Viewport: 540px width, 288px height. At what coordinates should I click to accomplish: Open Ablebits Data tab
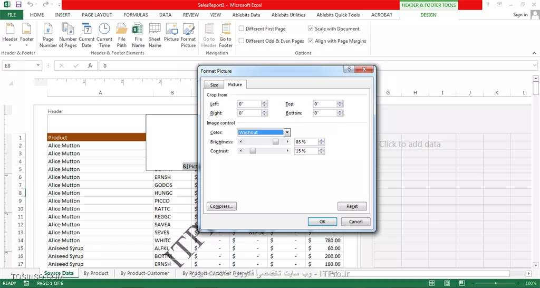[x=246, y=15]
